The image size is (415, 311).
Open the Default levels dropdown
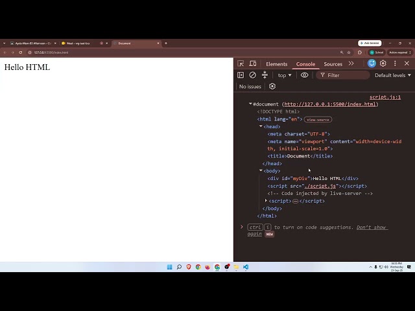(x=393, y=75)
